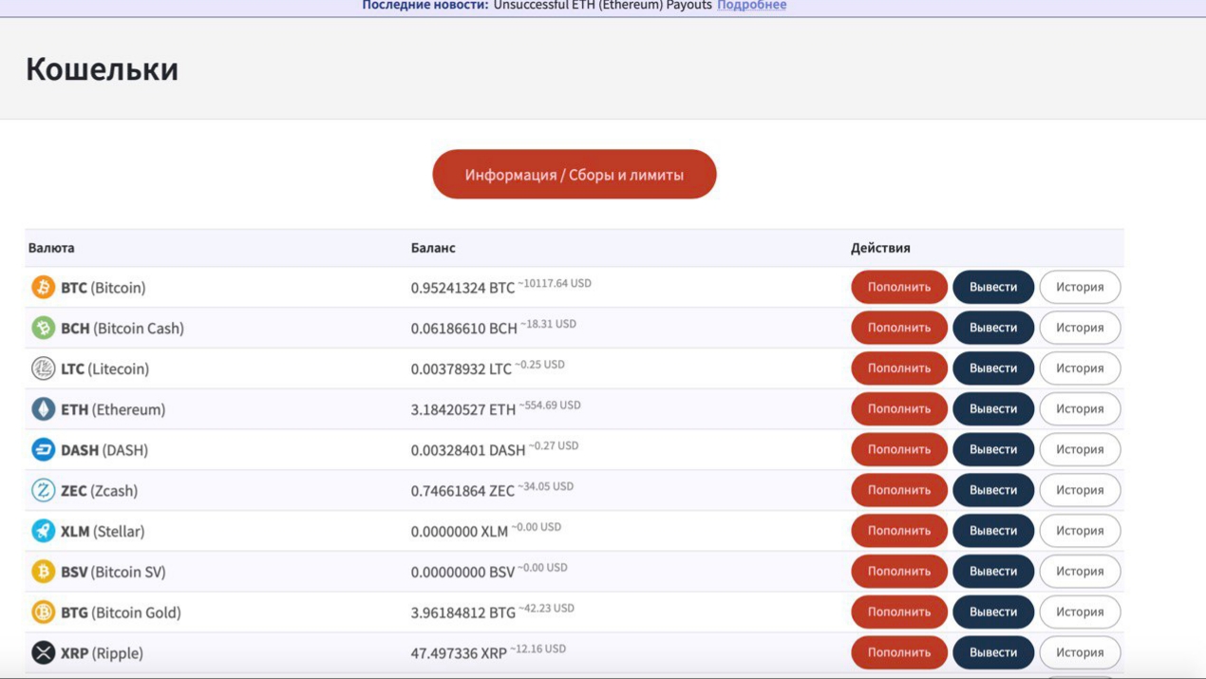Deposit Bitcoin Gold via Пополнить
The width and height of the screenshot is (1206, 679).
click(x=899, y=613)
